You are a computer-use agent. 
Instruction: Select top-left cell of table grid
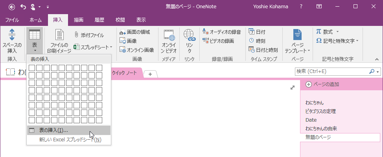coord(32,68)
